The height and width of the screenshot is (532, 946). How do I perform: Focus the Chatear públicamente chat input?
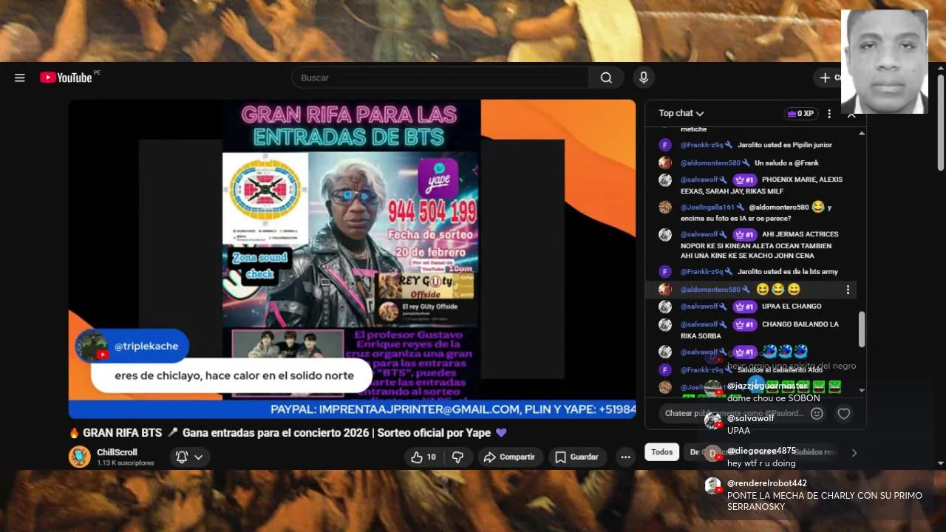(x=733, y=414)
